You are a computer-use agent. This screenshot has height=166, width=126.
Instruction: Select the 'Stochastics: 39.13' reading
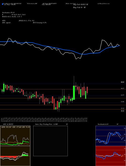[x=8, y=13]
